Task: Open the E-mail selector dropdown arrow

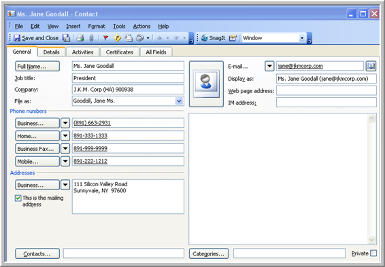Action: [x=269, y=66]
